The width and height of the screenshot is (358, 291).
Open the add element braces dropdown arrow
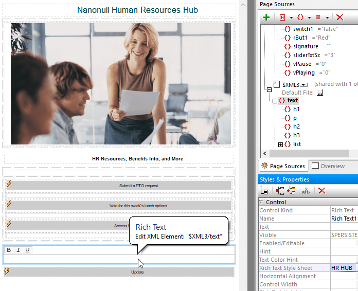coord(310,17)
